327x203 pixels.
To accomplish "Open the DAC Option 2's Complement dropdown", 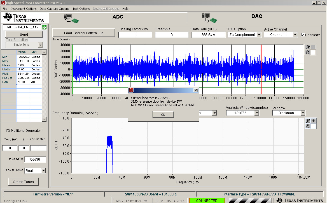I will (x=259, y=35).
